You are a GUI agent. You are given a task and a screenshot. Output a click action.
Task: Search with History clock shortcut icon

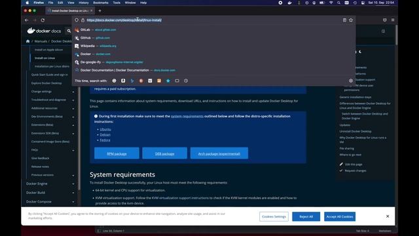(x=186, y=81)
